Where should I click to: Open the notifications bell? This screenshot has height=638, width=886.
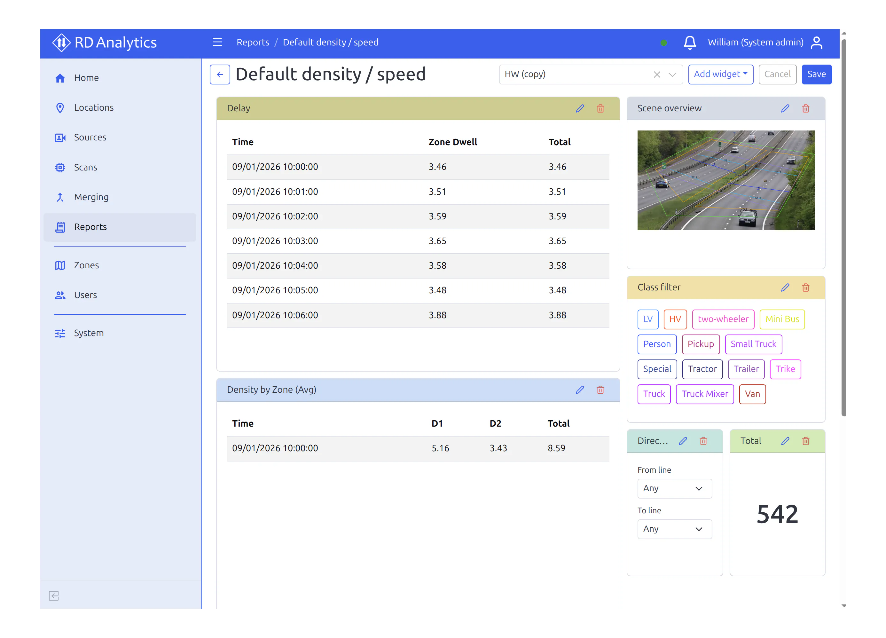pyautogui.click(x=689, y=42)
